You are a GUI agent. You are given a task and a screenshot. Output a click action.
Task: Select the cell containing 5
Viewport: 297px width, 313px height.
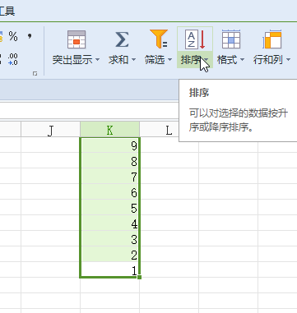[x=109, y=207]
